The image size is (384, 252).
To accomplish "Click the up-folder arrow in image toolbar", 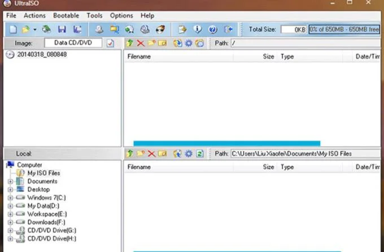I will tap(130, 43).
